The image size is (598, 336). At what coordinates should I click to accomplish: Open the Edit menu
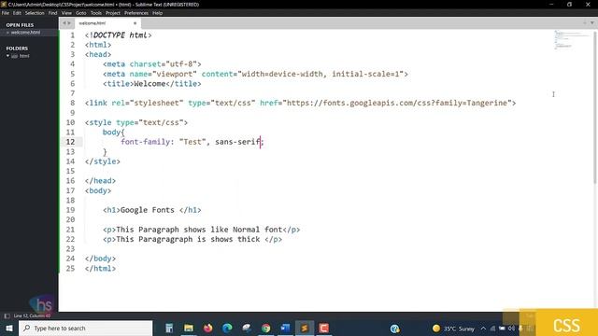pyautogui.click(x=17, y=13)
